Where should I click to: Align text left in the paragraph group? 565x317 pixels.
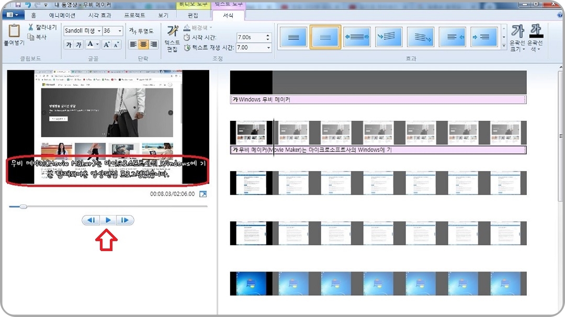[133, 44]
